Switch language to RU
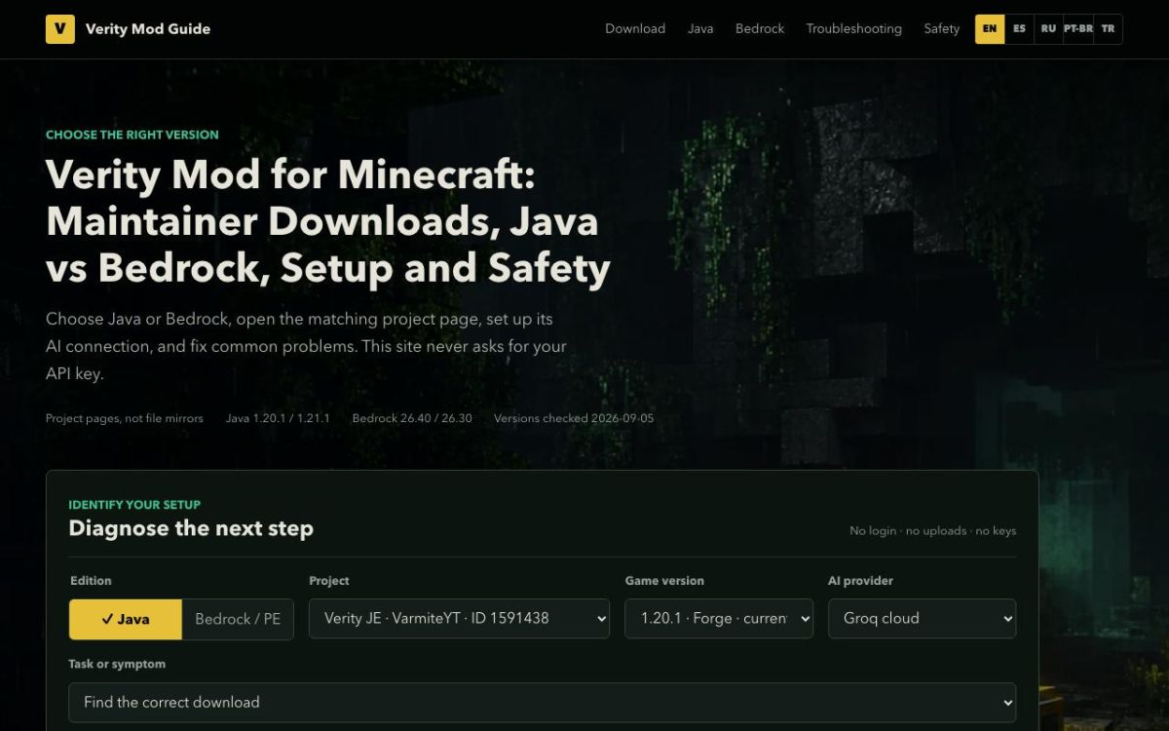This screenshot has width=1169, height=731. pyautogui.click(x=1048, y=29)
